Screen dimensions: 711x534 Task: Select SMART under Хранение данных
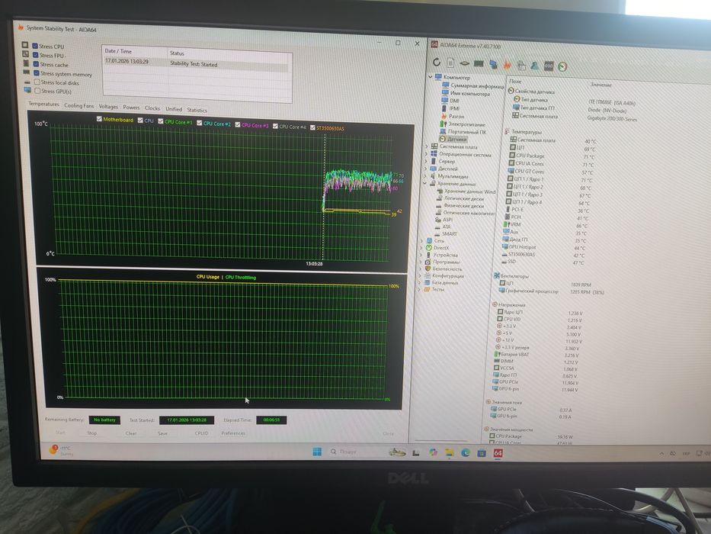(x=446, y=233)
